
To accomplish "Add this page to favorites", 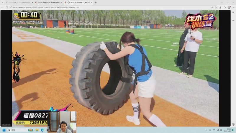I will pyautogui.click(x=216, y=7).
